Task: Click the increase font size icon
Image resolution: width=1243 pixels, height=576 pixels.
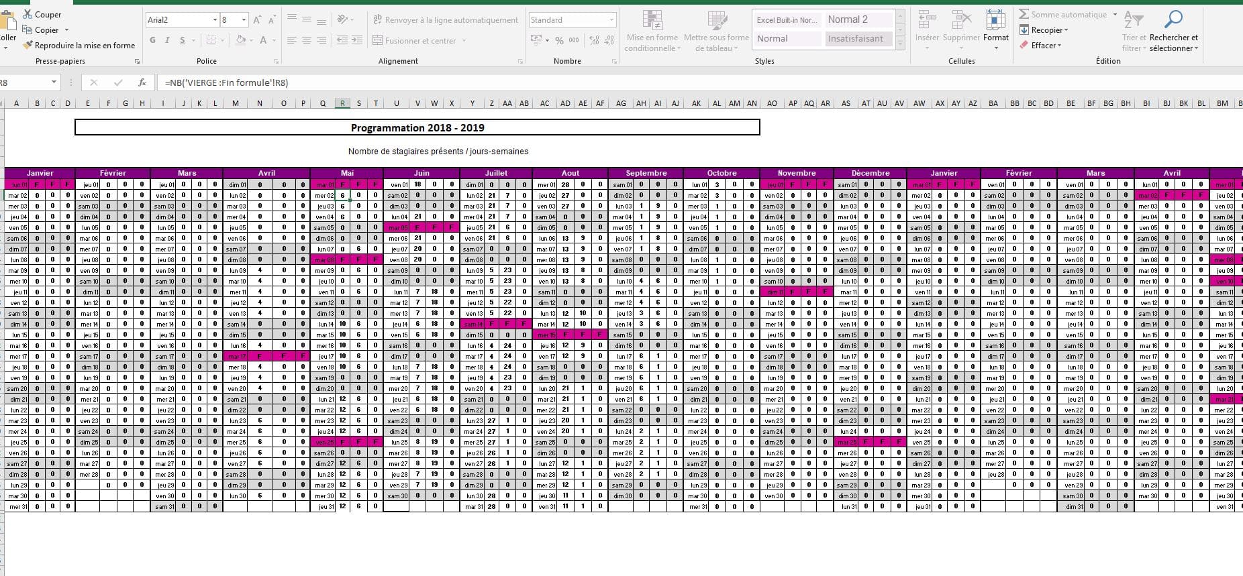Action: click(x=257, y=20)
